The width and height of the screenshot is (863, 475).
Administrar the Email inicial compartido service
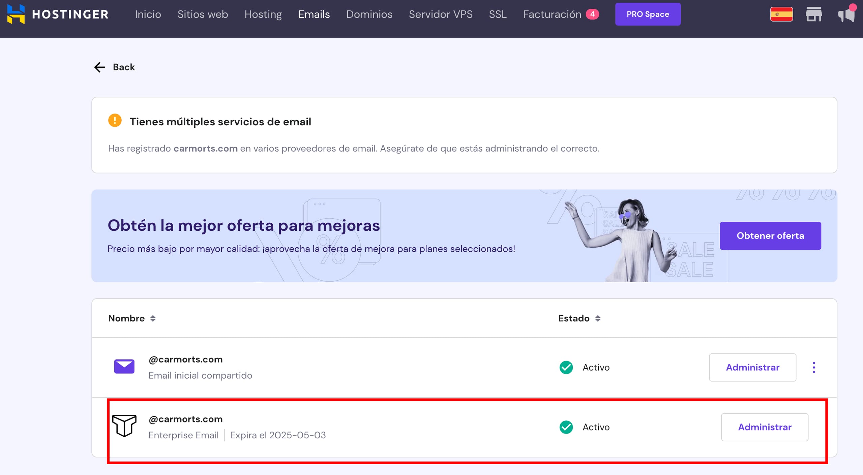click(x=752, y=367)
